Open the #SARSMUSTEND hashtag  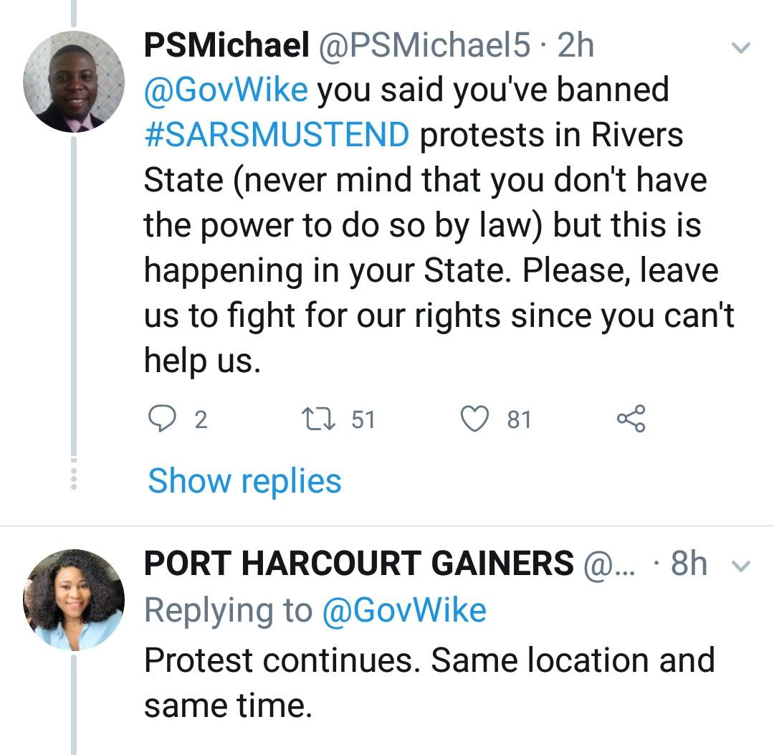tap(277, 135)
